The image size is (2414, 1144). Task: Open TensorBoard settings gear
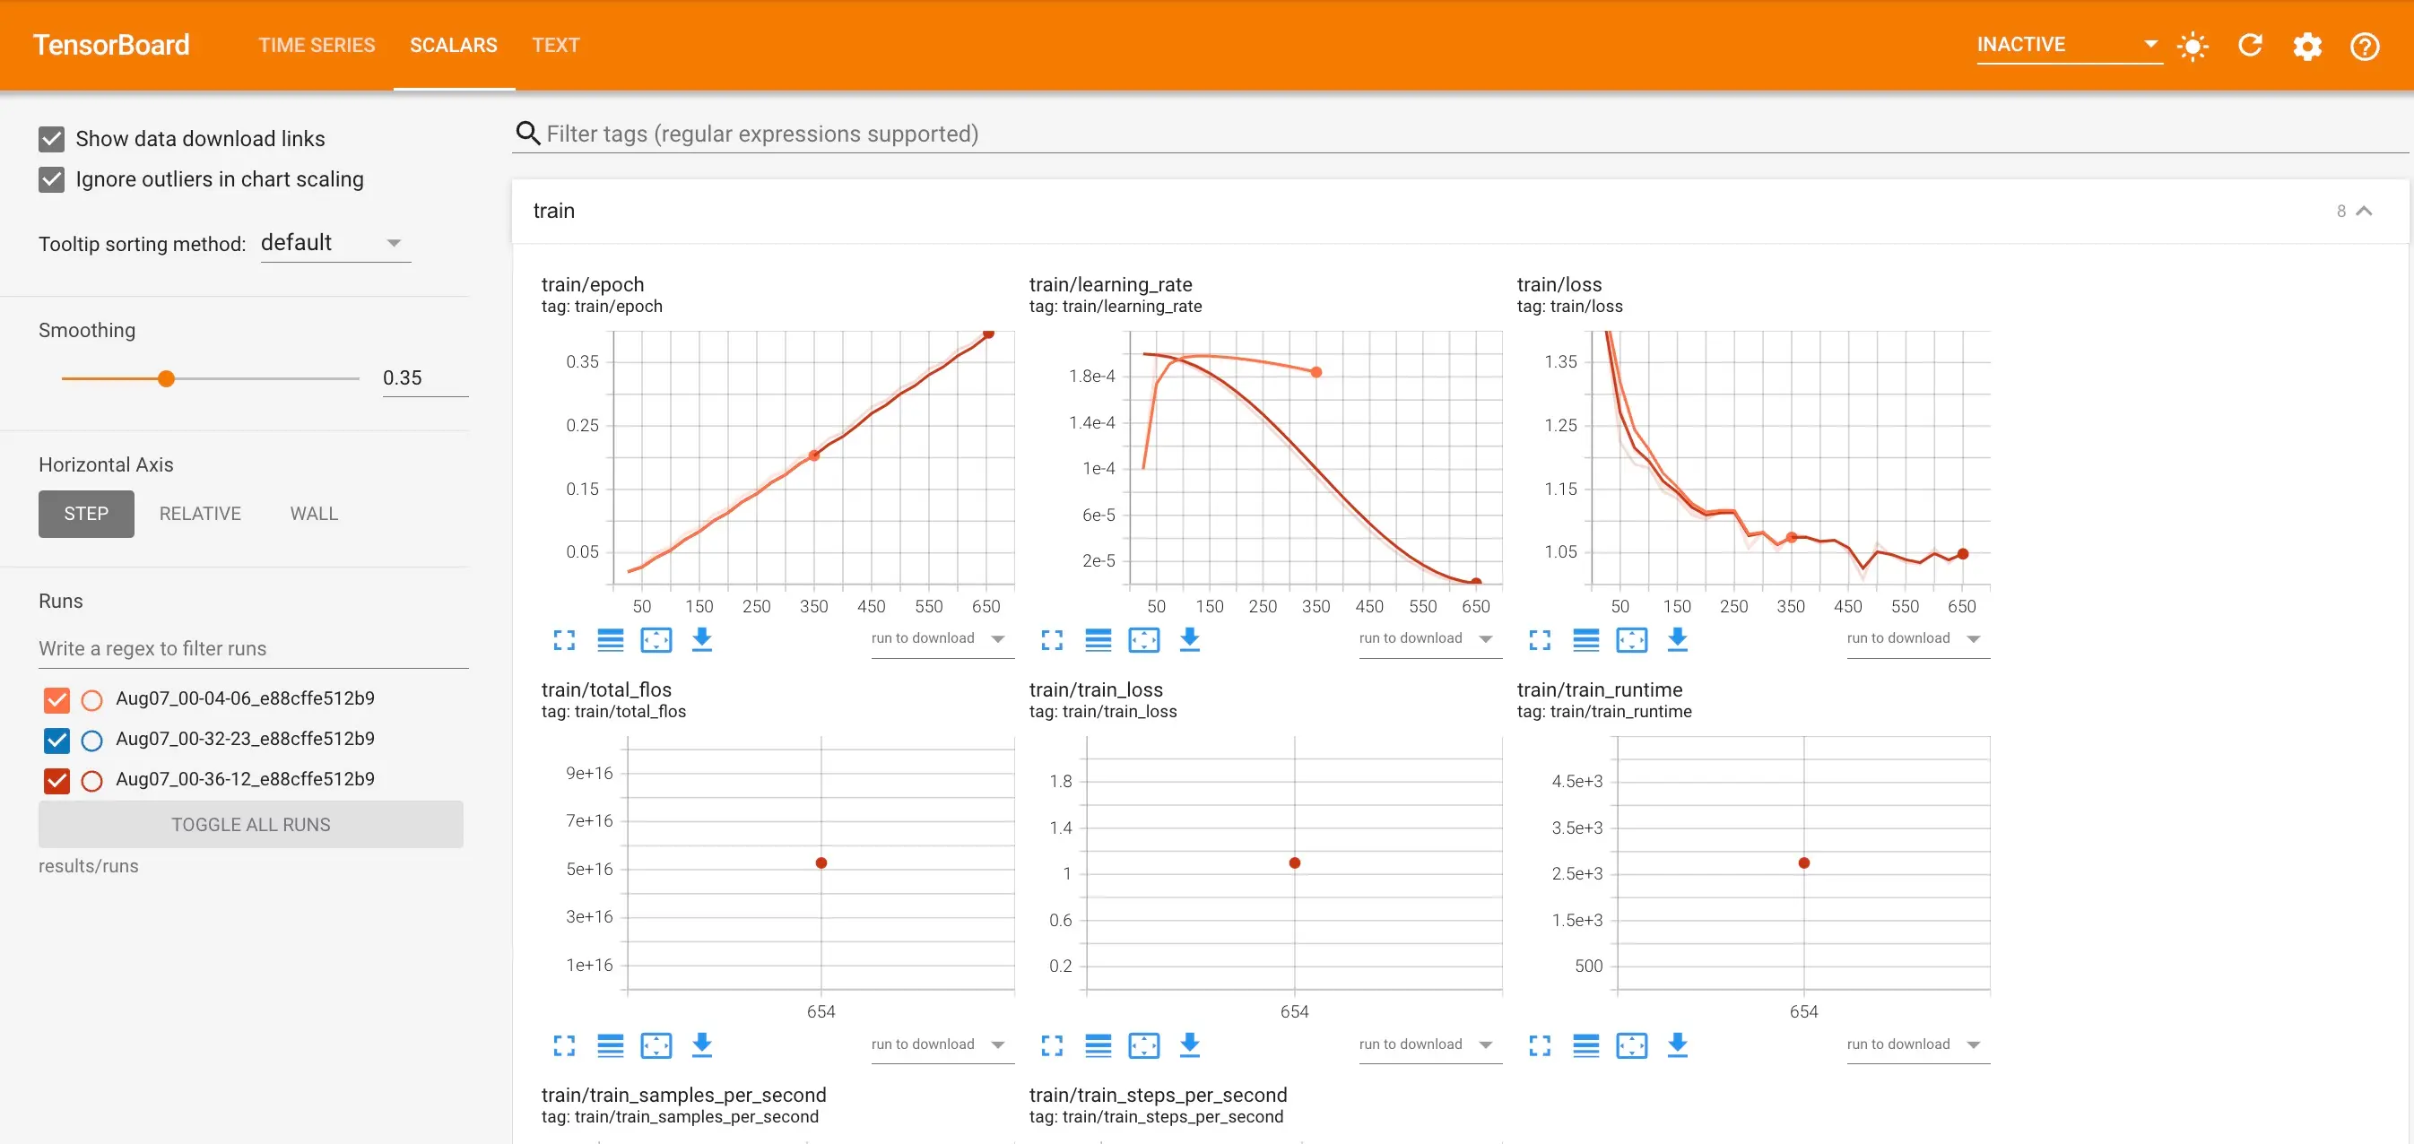click(x=2307, y=45)
